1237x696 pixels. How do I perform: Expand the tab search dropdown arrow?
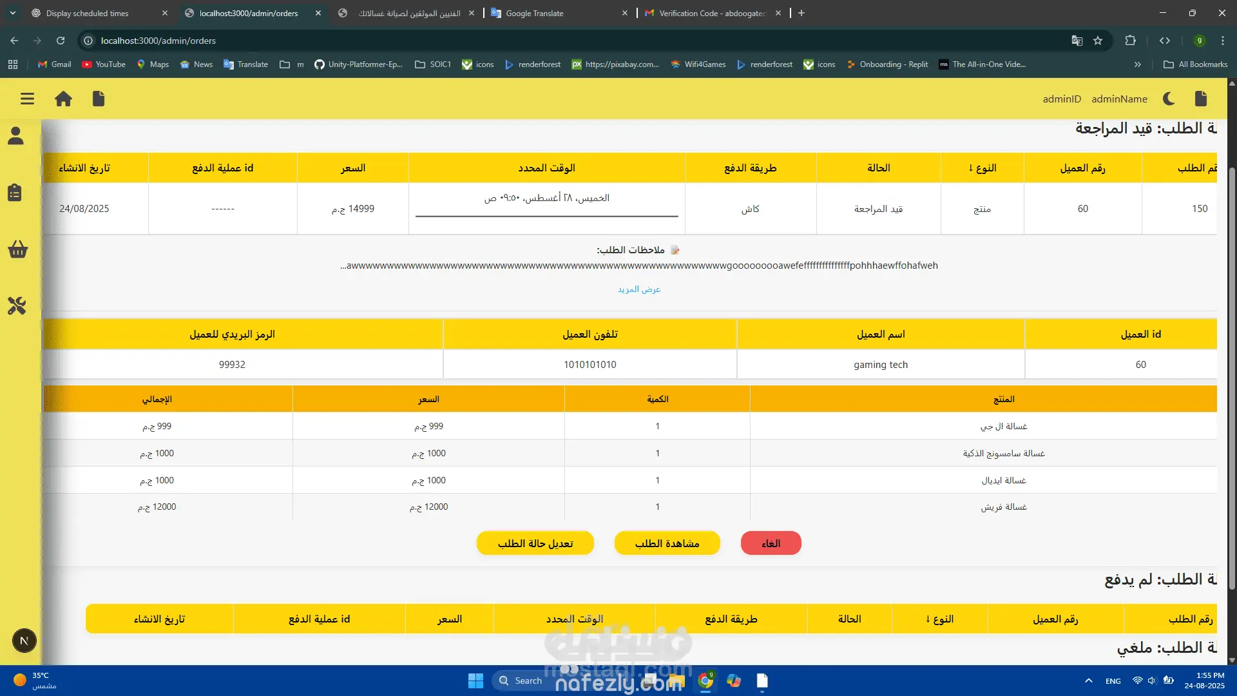[13, 13]
